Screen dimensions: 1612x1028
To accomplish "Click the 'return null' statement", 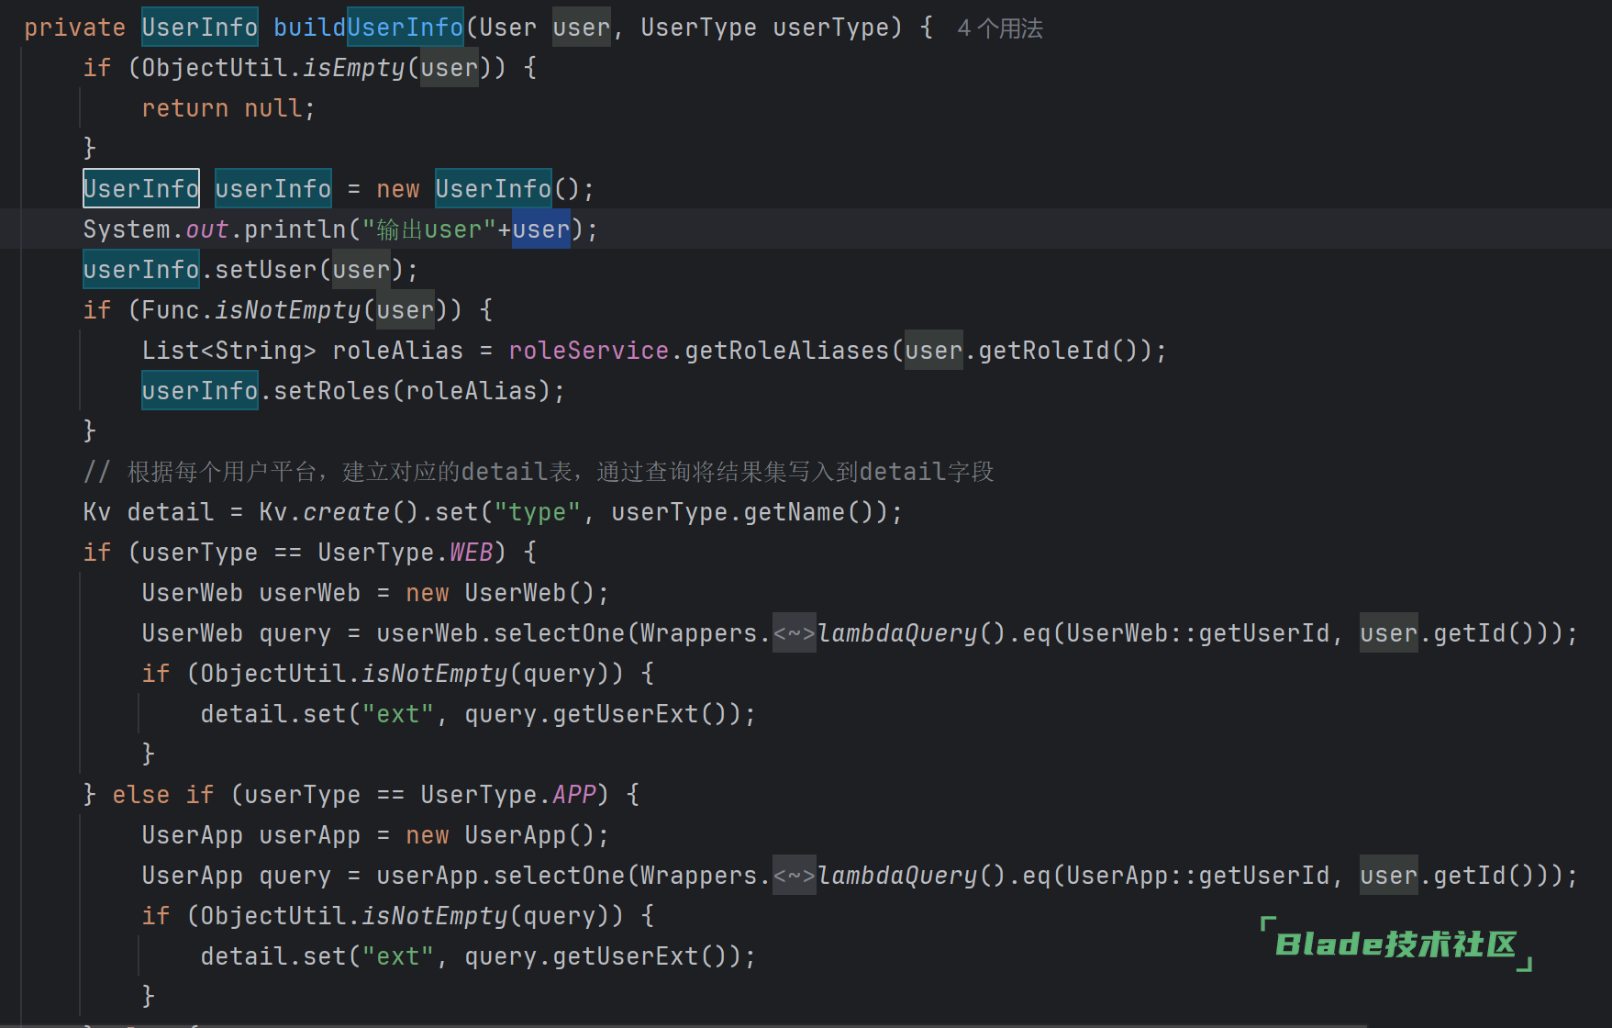I will (228, 108).
